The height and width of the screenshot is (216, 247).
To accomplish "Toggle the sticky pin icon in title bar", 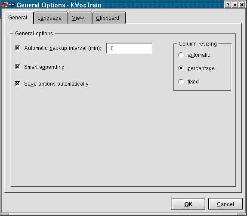I will click(12, 5).
